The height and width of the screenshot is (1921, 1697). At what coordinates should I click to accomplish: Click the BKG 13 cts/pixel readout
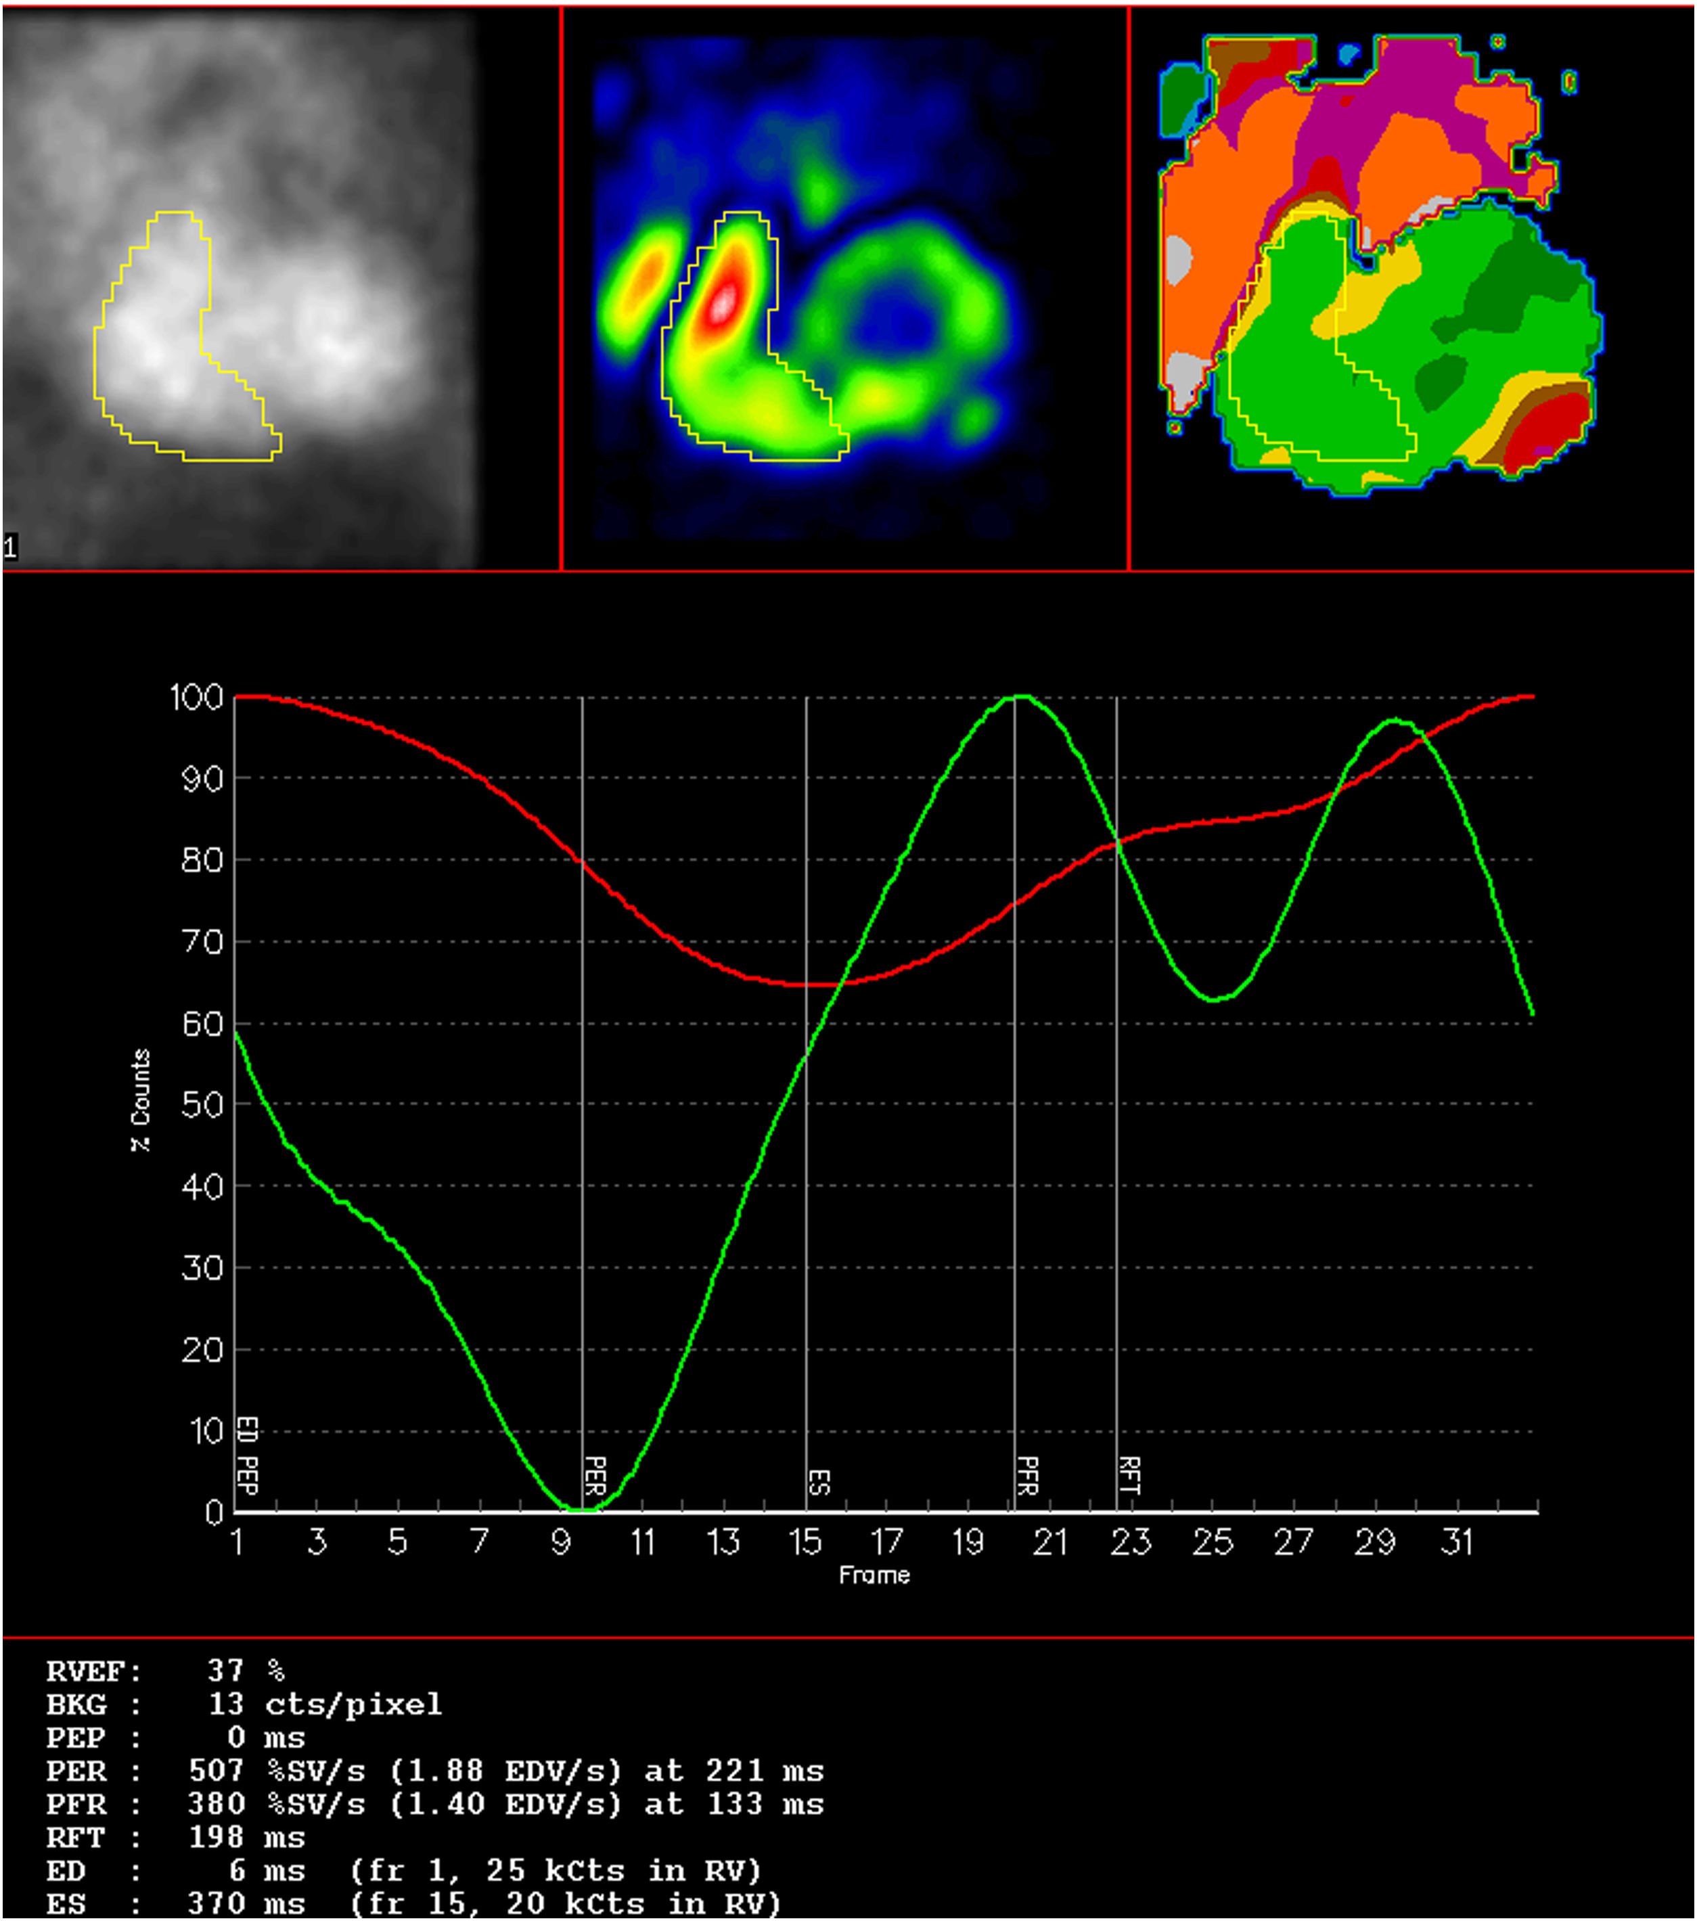[244, 1704]
